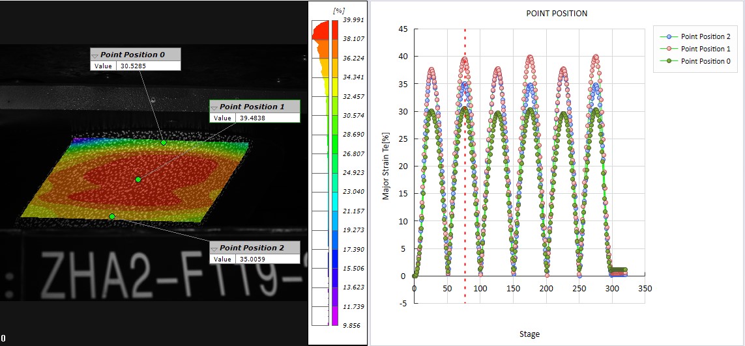Click the red dashed stage marker line
Viewport: 745px width, 346px height.
(465, 195)
